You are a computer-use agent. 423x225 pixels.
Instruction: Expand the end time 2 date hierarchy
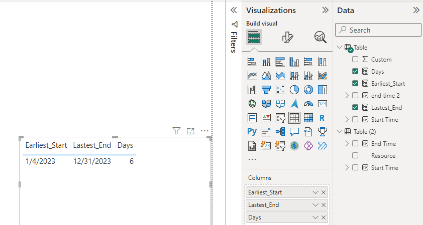point(347,95)
